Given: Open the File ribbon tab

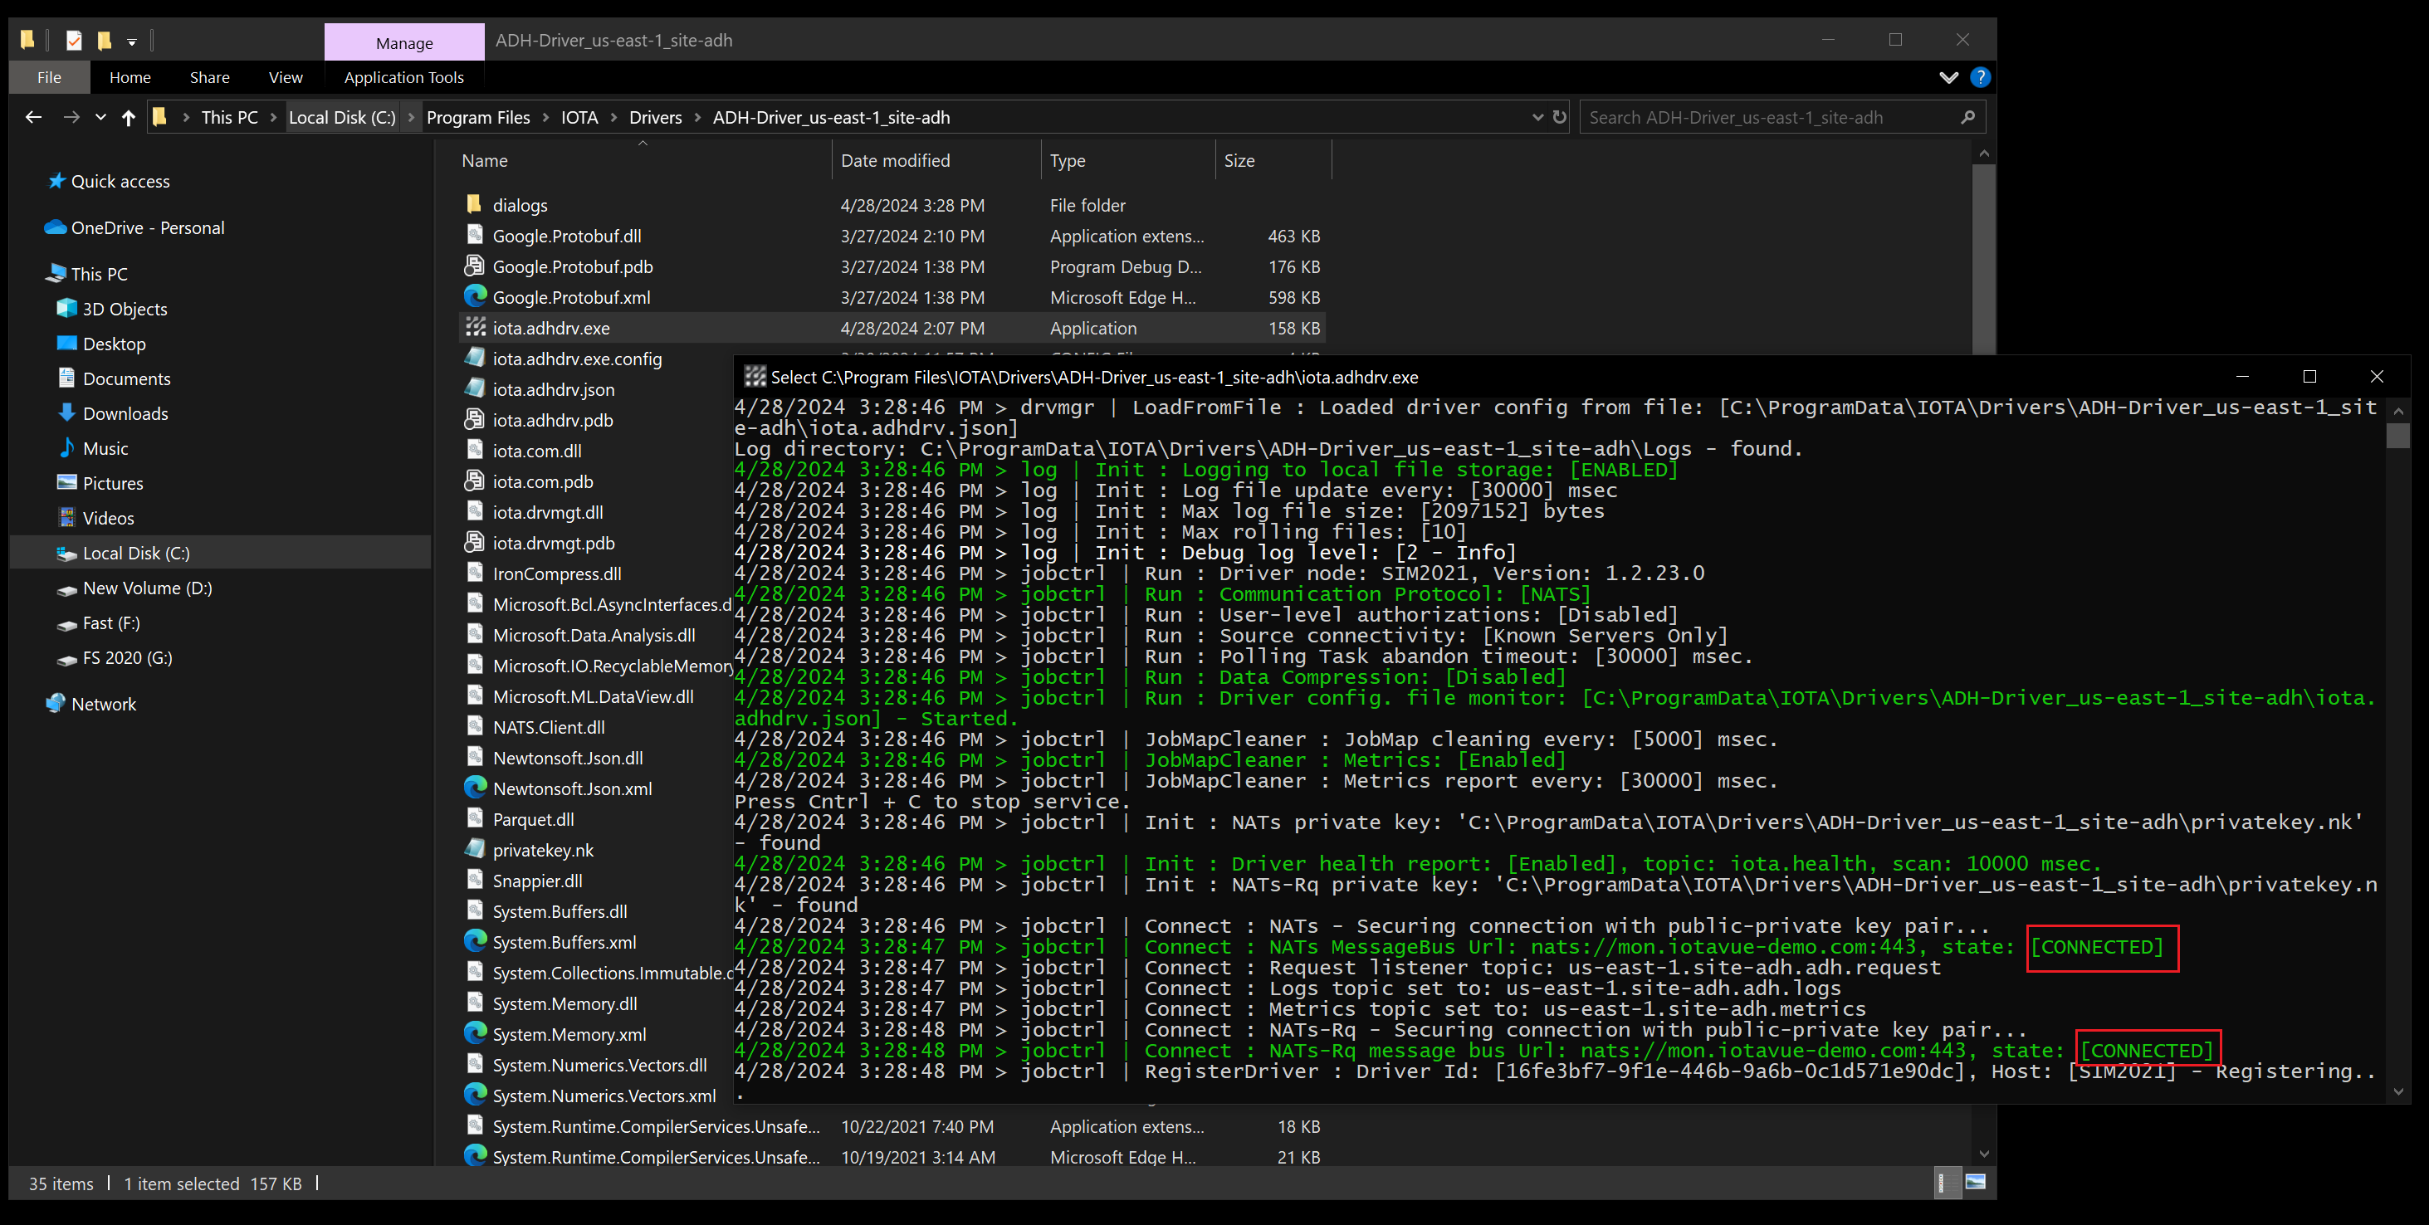Looking at the screenshot, I should coord(49,77).
